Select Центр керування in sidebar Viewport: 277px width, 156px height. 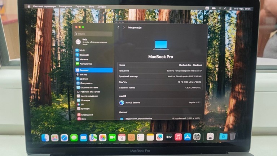point(87,96)
